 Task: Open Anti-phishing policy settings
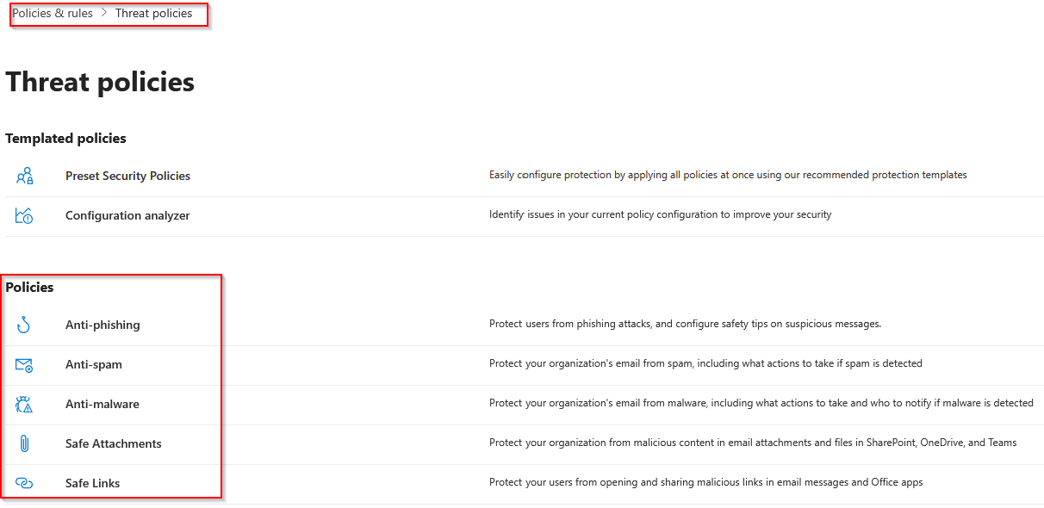pyautogui.click(x=103, y=325)
